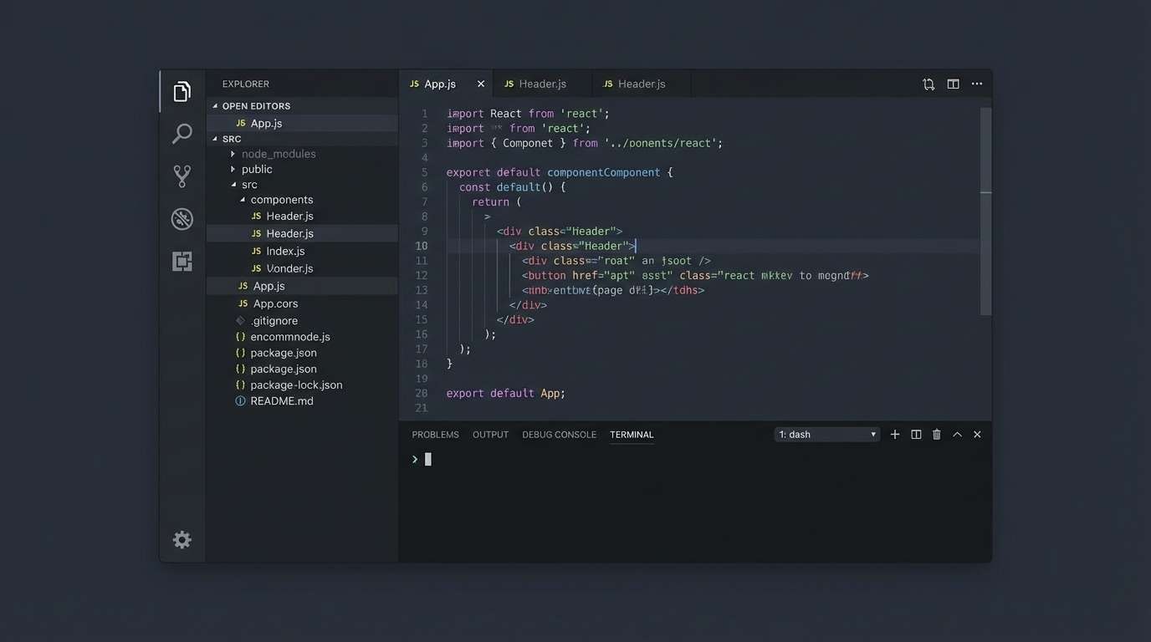Screen dimensions: 1151x642
Task: Open the Extensions view
Action: [x=182, y=261]
